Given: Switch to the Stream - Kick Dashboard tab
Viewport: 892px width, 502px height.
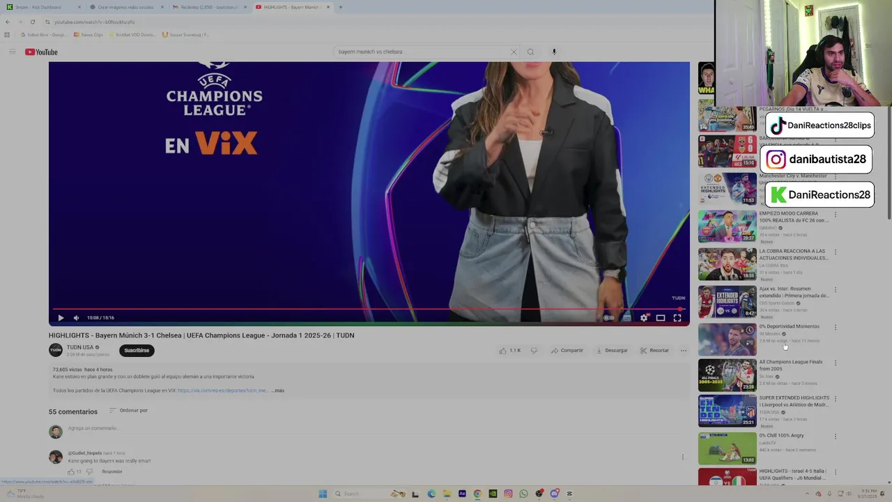Looking at the screenshot, I should (x=43, y=7).
